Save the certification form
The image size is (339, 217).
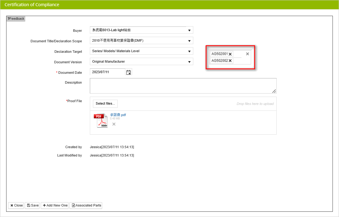[x=32, y=205]
